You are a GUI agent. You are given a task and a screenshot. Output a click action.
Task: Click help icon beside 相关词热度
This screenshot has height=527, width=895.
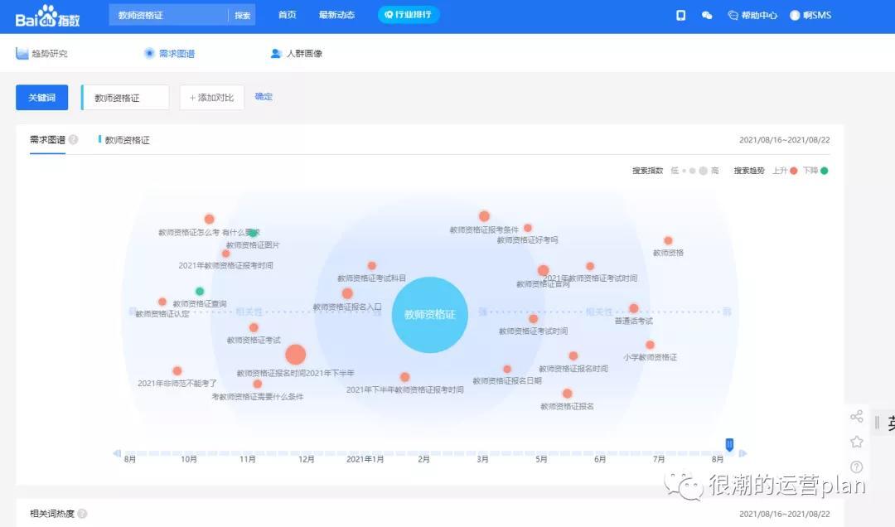[x=82, y=514]
